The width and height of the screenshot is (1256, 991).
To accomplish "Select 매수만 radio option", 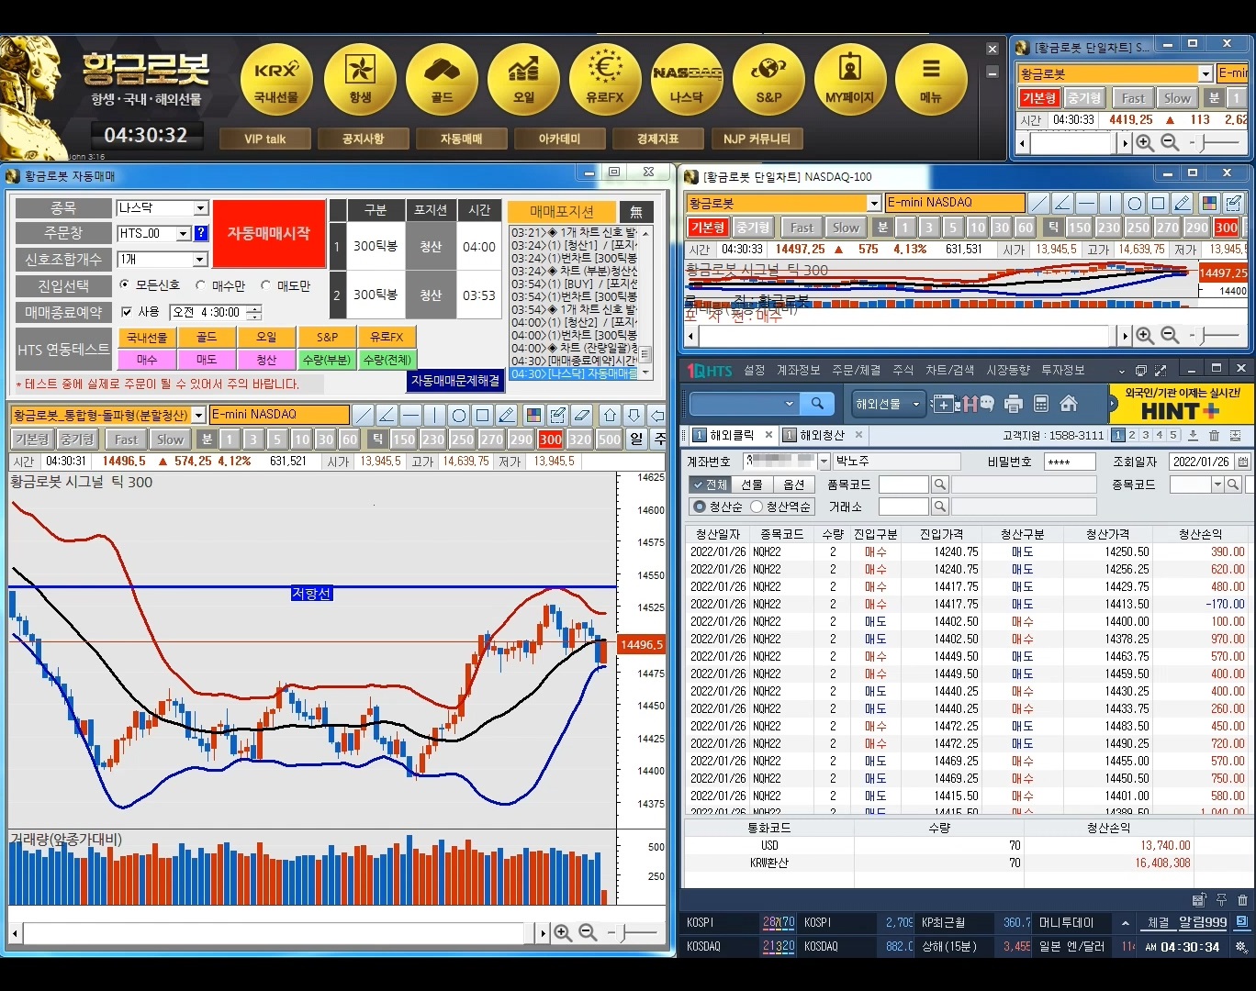I will coord(201,285).
